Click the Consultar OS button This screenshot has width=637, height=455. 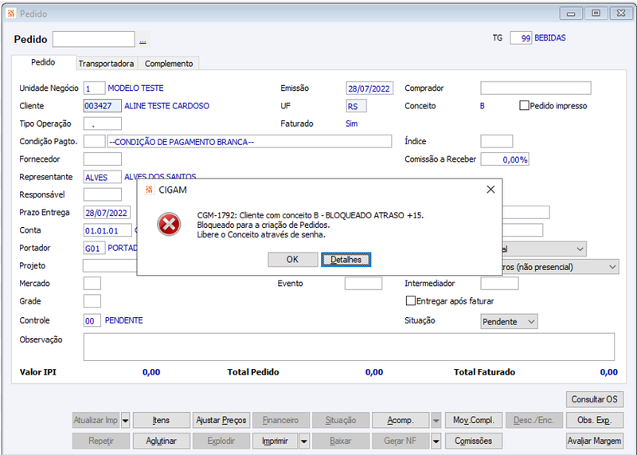594,399
